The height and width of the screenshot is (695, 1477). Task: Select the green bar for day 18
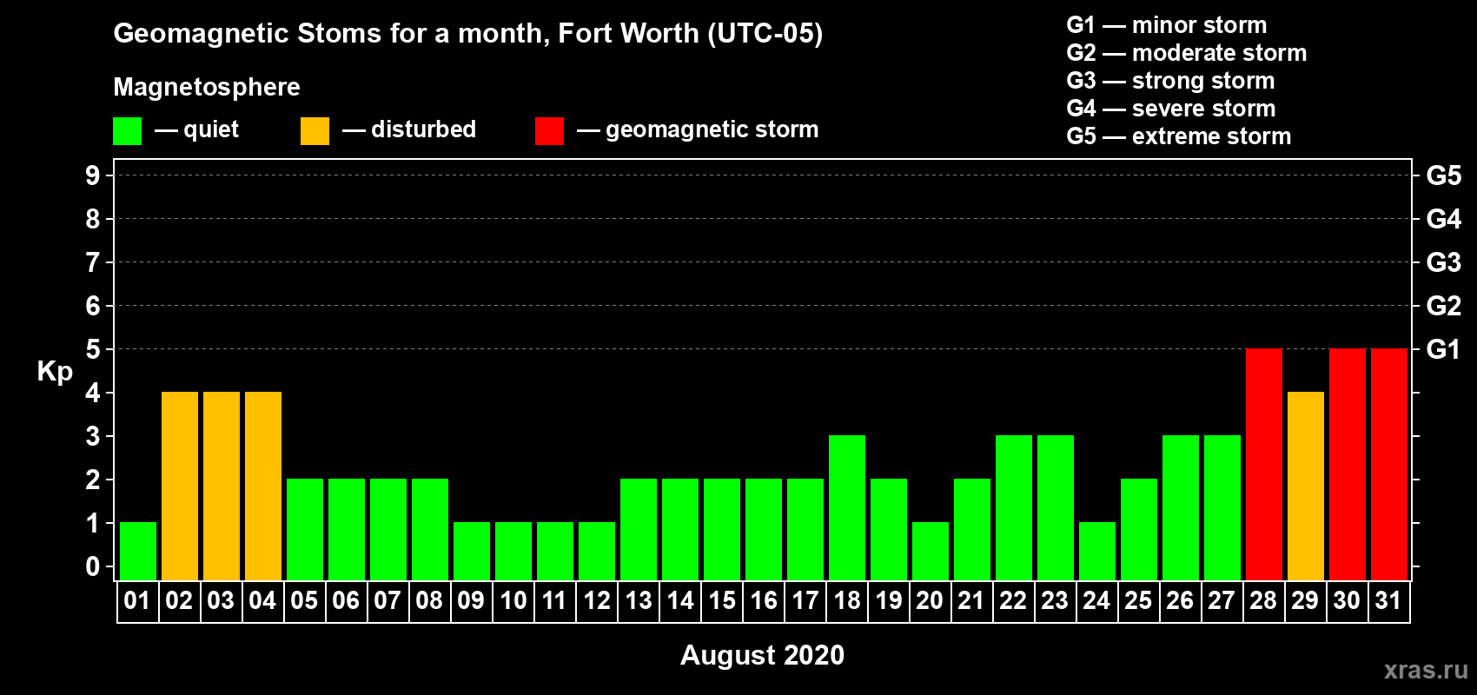[x=847, y=508]
